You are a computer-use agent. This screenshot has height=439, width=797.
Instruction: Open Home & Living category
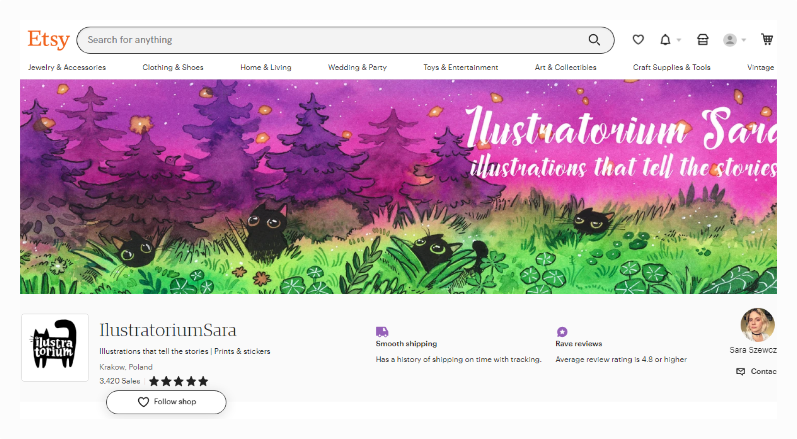click(266, 67)
